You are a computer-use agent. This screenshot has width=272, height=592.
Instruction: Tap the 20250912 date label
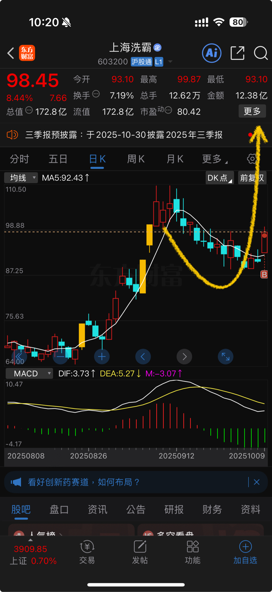(x=176, y=456)
